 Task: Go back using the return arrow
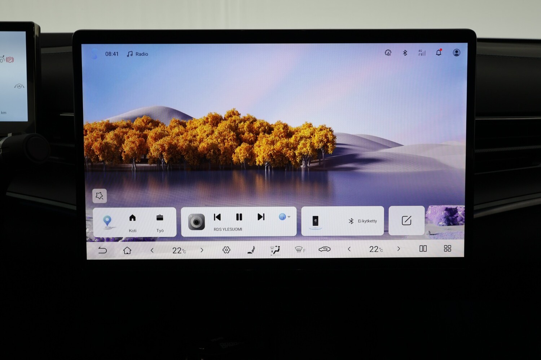pyautogui.click(x=102, y=250)
